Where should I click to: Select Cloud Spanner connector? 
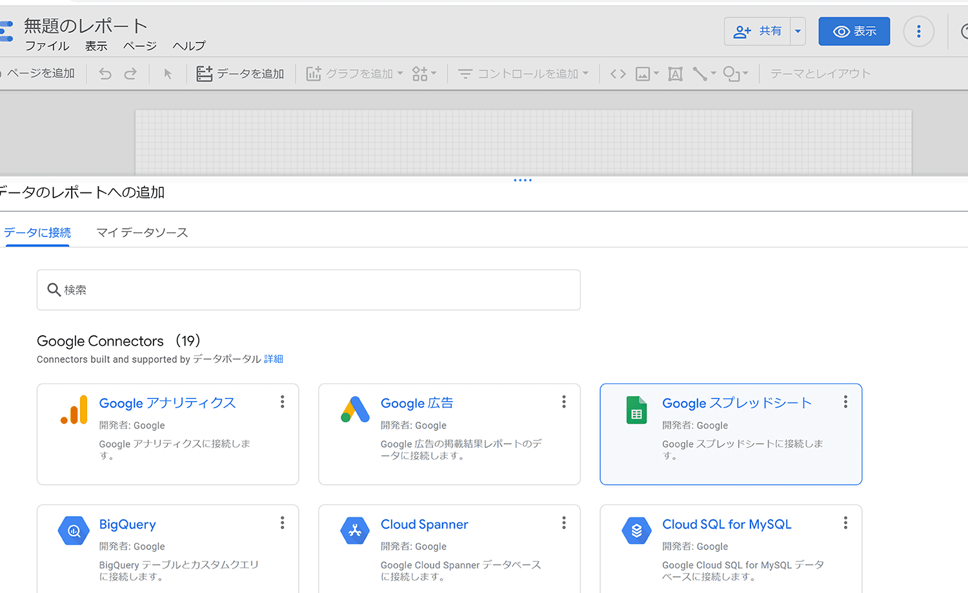(449, 549)
